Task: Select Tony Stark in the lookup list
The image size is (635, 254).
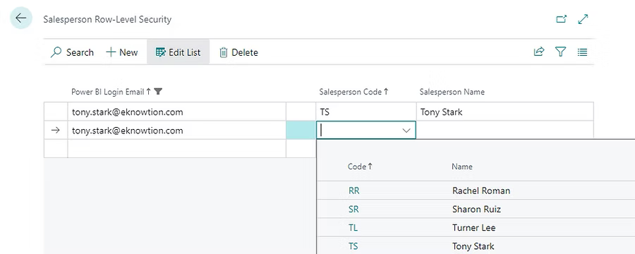Action: coord(473,246)
